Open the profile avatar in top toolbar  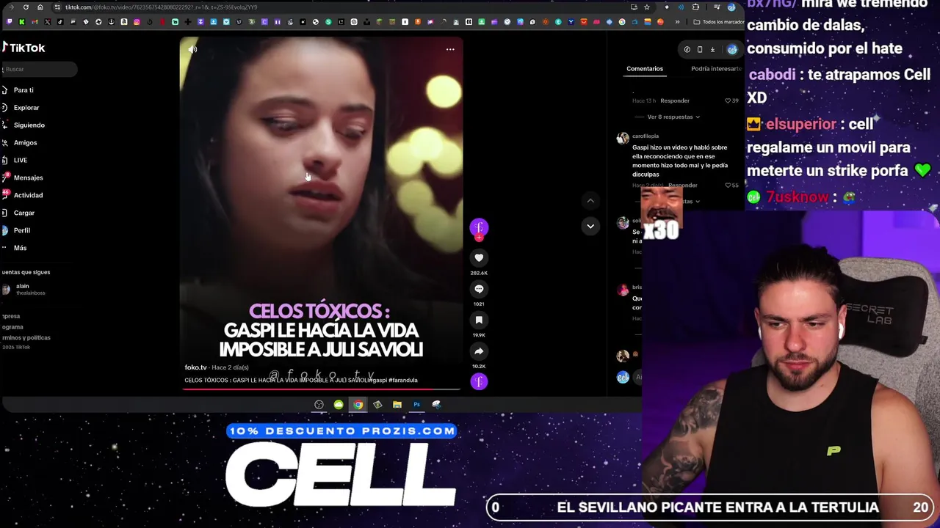(732, 50)
